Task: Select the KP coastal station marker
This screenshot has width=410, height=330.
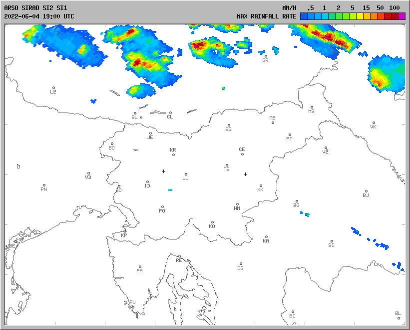Action: [125, 231]
